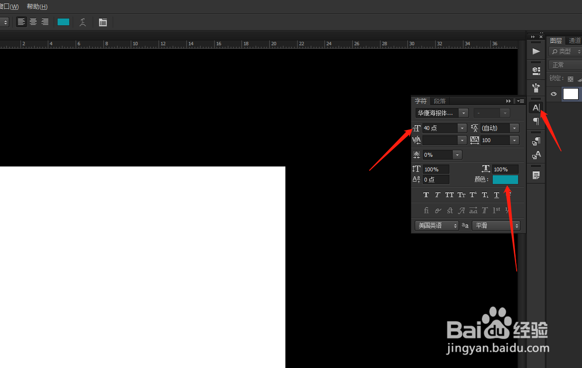Toggle swash option
Screen dimensions: 582x368
pyautogui.click(x=462, y=210)
